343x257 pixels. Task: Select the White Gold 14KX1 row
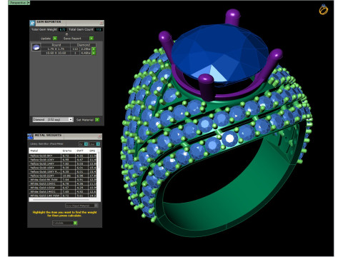click(x=63, y=191)
